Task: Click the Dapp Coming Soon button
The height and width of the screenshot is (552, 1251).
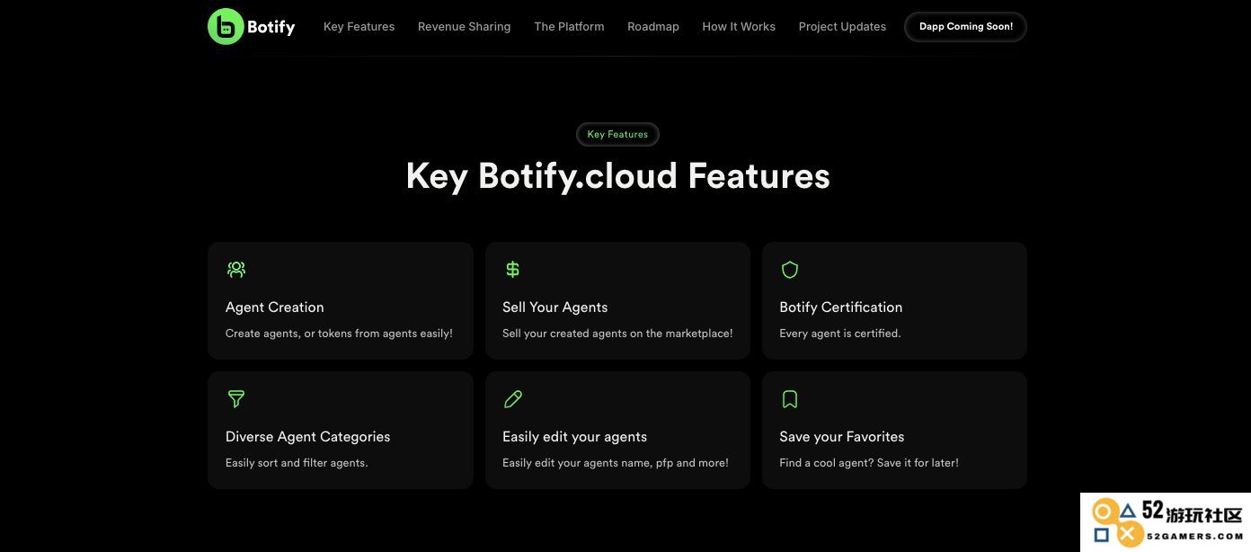Action: tap(965, 27)
